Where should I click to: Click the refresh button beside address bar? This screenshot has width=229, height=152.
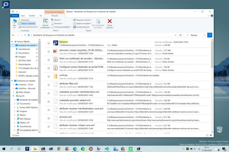point(181,35)
